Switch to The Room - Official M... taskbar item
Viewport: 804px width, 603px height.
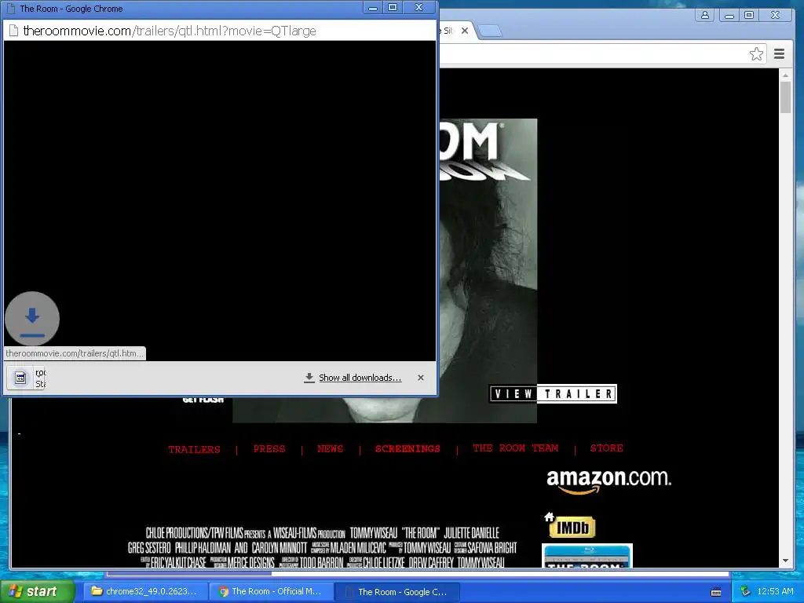[x=271, y=591]
